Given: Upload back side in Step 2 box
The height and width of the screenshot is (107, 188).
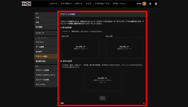Looking at the screenshot, I should pyautogui.click(x=124, y=48).
